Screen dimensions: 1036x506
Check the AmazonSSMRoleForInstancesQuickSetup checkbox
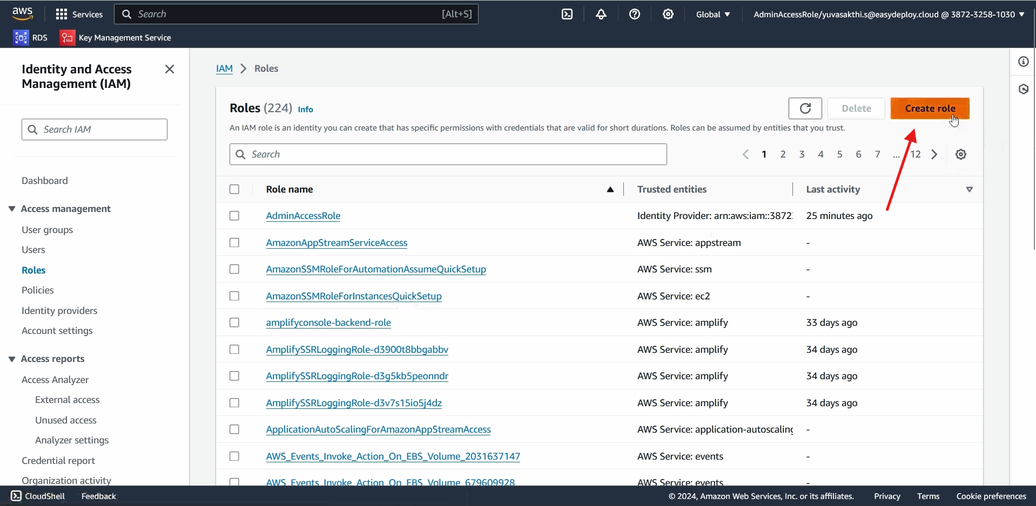tap(234, 296)
